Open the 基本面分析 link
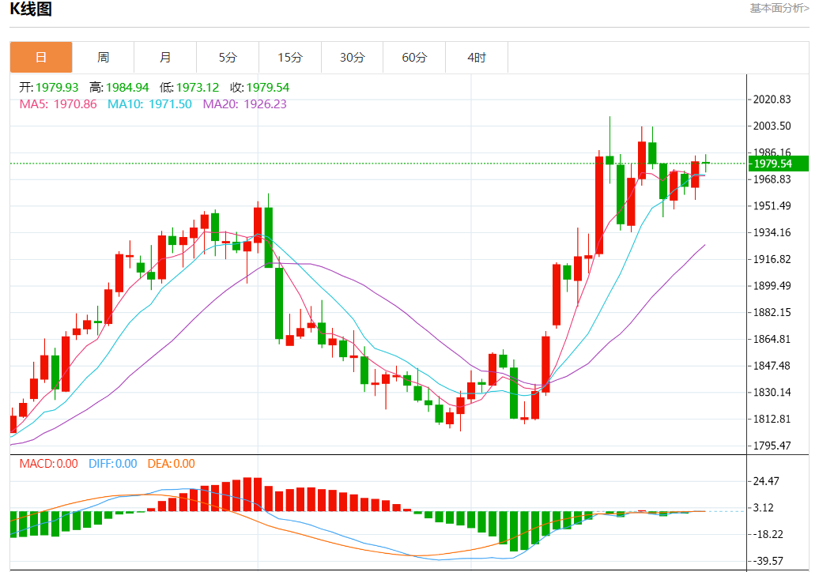 (779, 8)
